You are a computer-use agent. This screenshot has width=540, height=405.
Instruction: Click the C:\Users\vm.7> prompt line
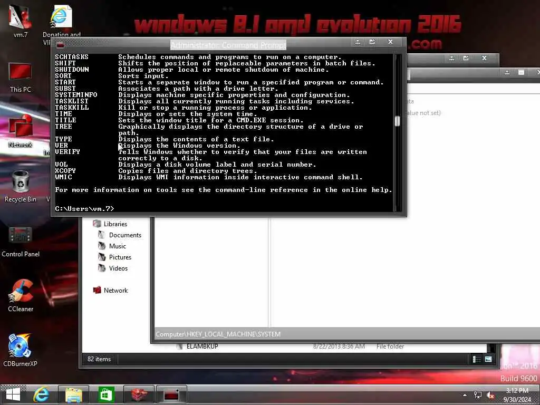[84, 209]
